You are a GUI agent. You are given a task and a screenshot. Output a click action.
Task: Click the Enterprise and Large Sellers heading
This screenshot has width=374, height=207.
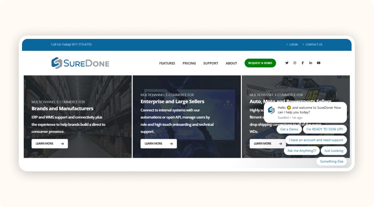click(172, 101)
